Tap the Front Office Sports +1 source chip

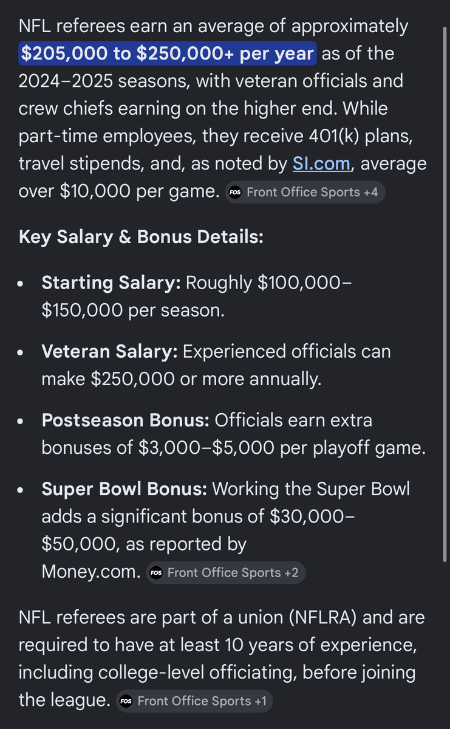[x=194, y=701]
